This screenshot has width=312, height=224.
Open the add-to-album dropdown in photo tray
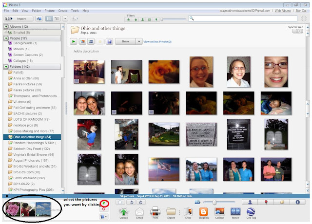point(104,216)
